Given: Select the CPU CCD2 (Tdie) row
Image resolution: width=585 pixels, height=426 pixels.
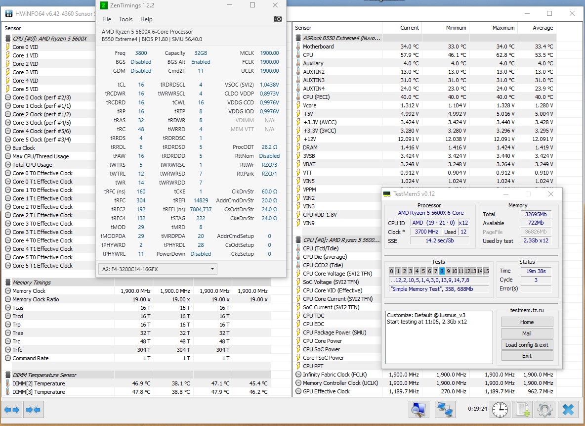Looking at the screenshot, I should pyautogui.click(x=338, y=265).
